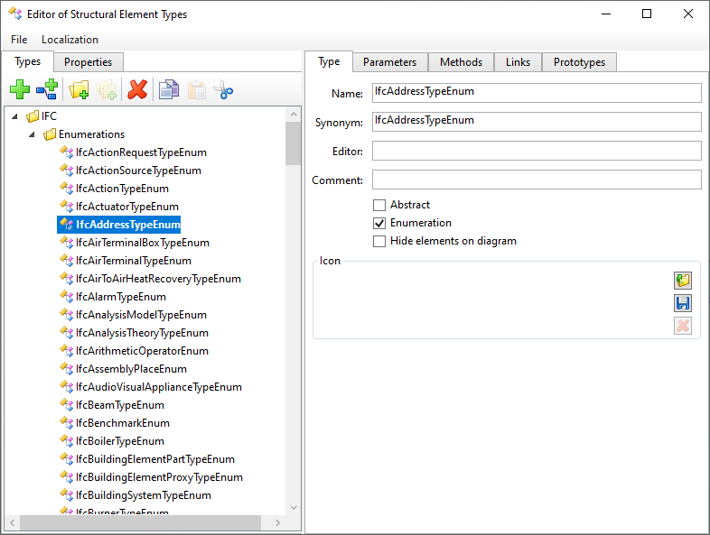Select the Type tab

tap(329, 61)
